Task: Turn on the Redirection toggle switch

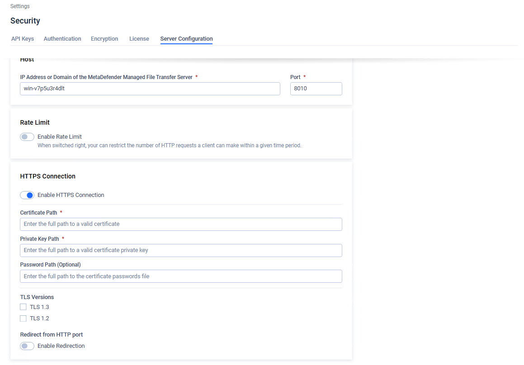Action: pos(27,346)
